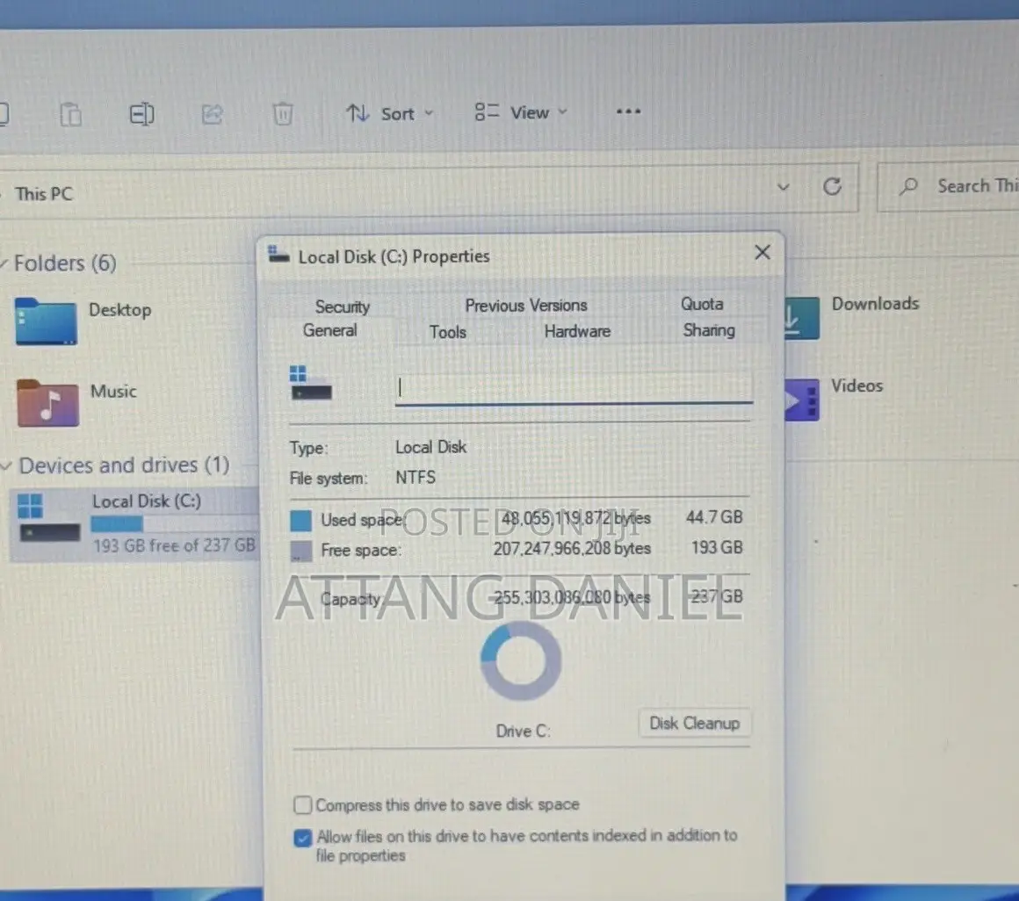Screen dimensions: 1019x901
Task: Click drive icon in Properties title bar
Action: [278, 255]
